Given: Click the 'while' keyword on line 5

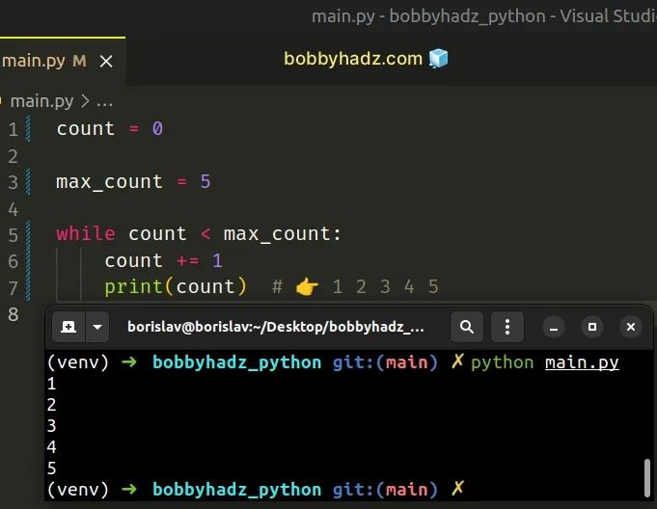Looking at the screenshot, I should coord(86,233).
